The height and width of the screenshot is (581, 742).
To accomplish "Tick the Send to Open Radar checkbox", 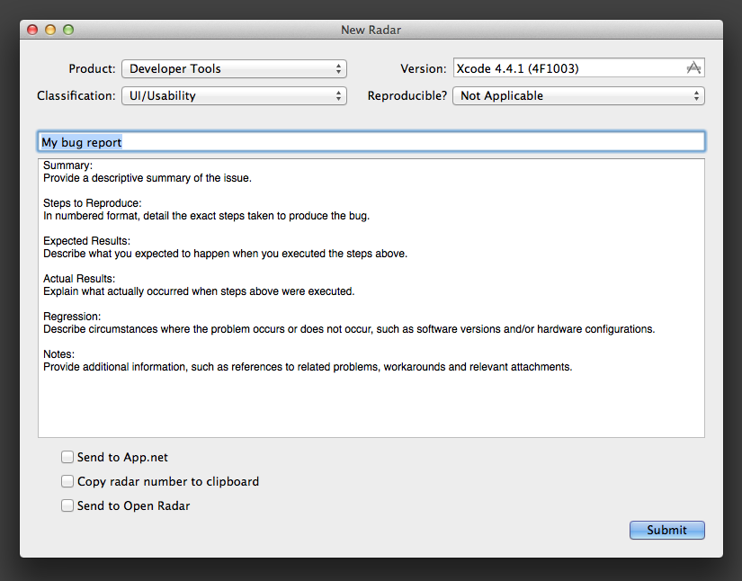I will 67,505.
